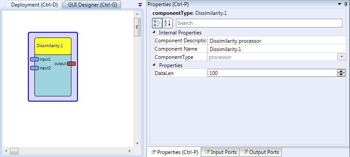Click the ComponentType property label
The image size is (350, 157).
coord(174,57)
